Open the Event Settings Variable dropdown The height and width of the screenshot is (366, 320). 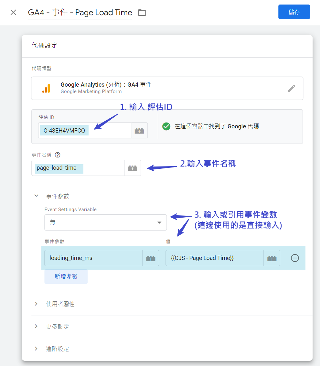click(105, 222)
